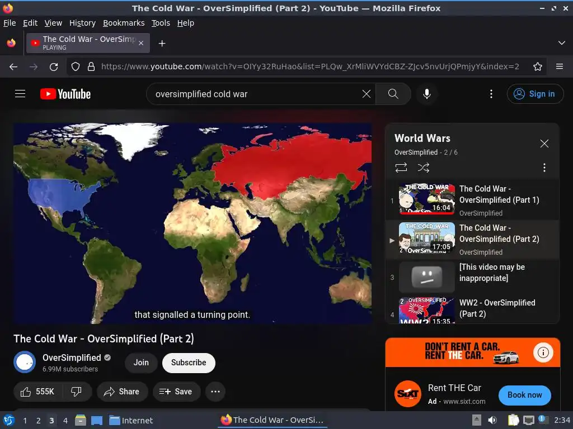Open playlist three-dot options menu

pos(544,168)
